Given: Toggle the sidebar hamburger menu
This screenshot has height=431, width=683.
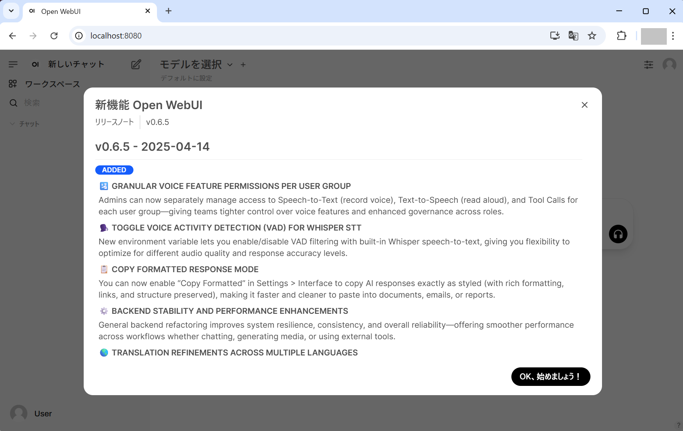Looking at the screenshot, I should [13, 64].
